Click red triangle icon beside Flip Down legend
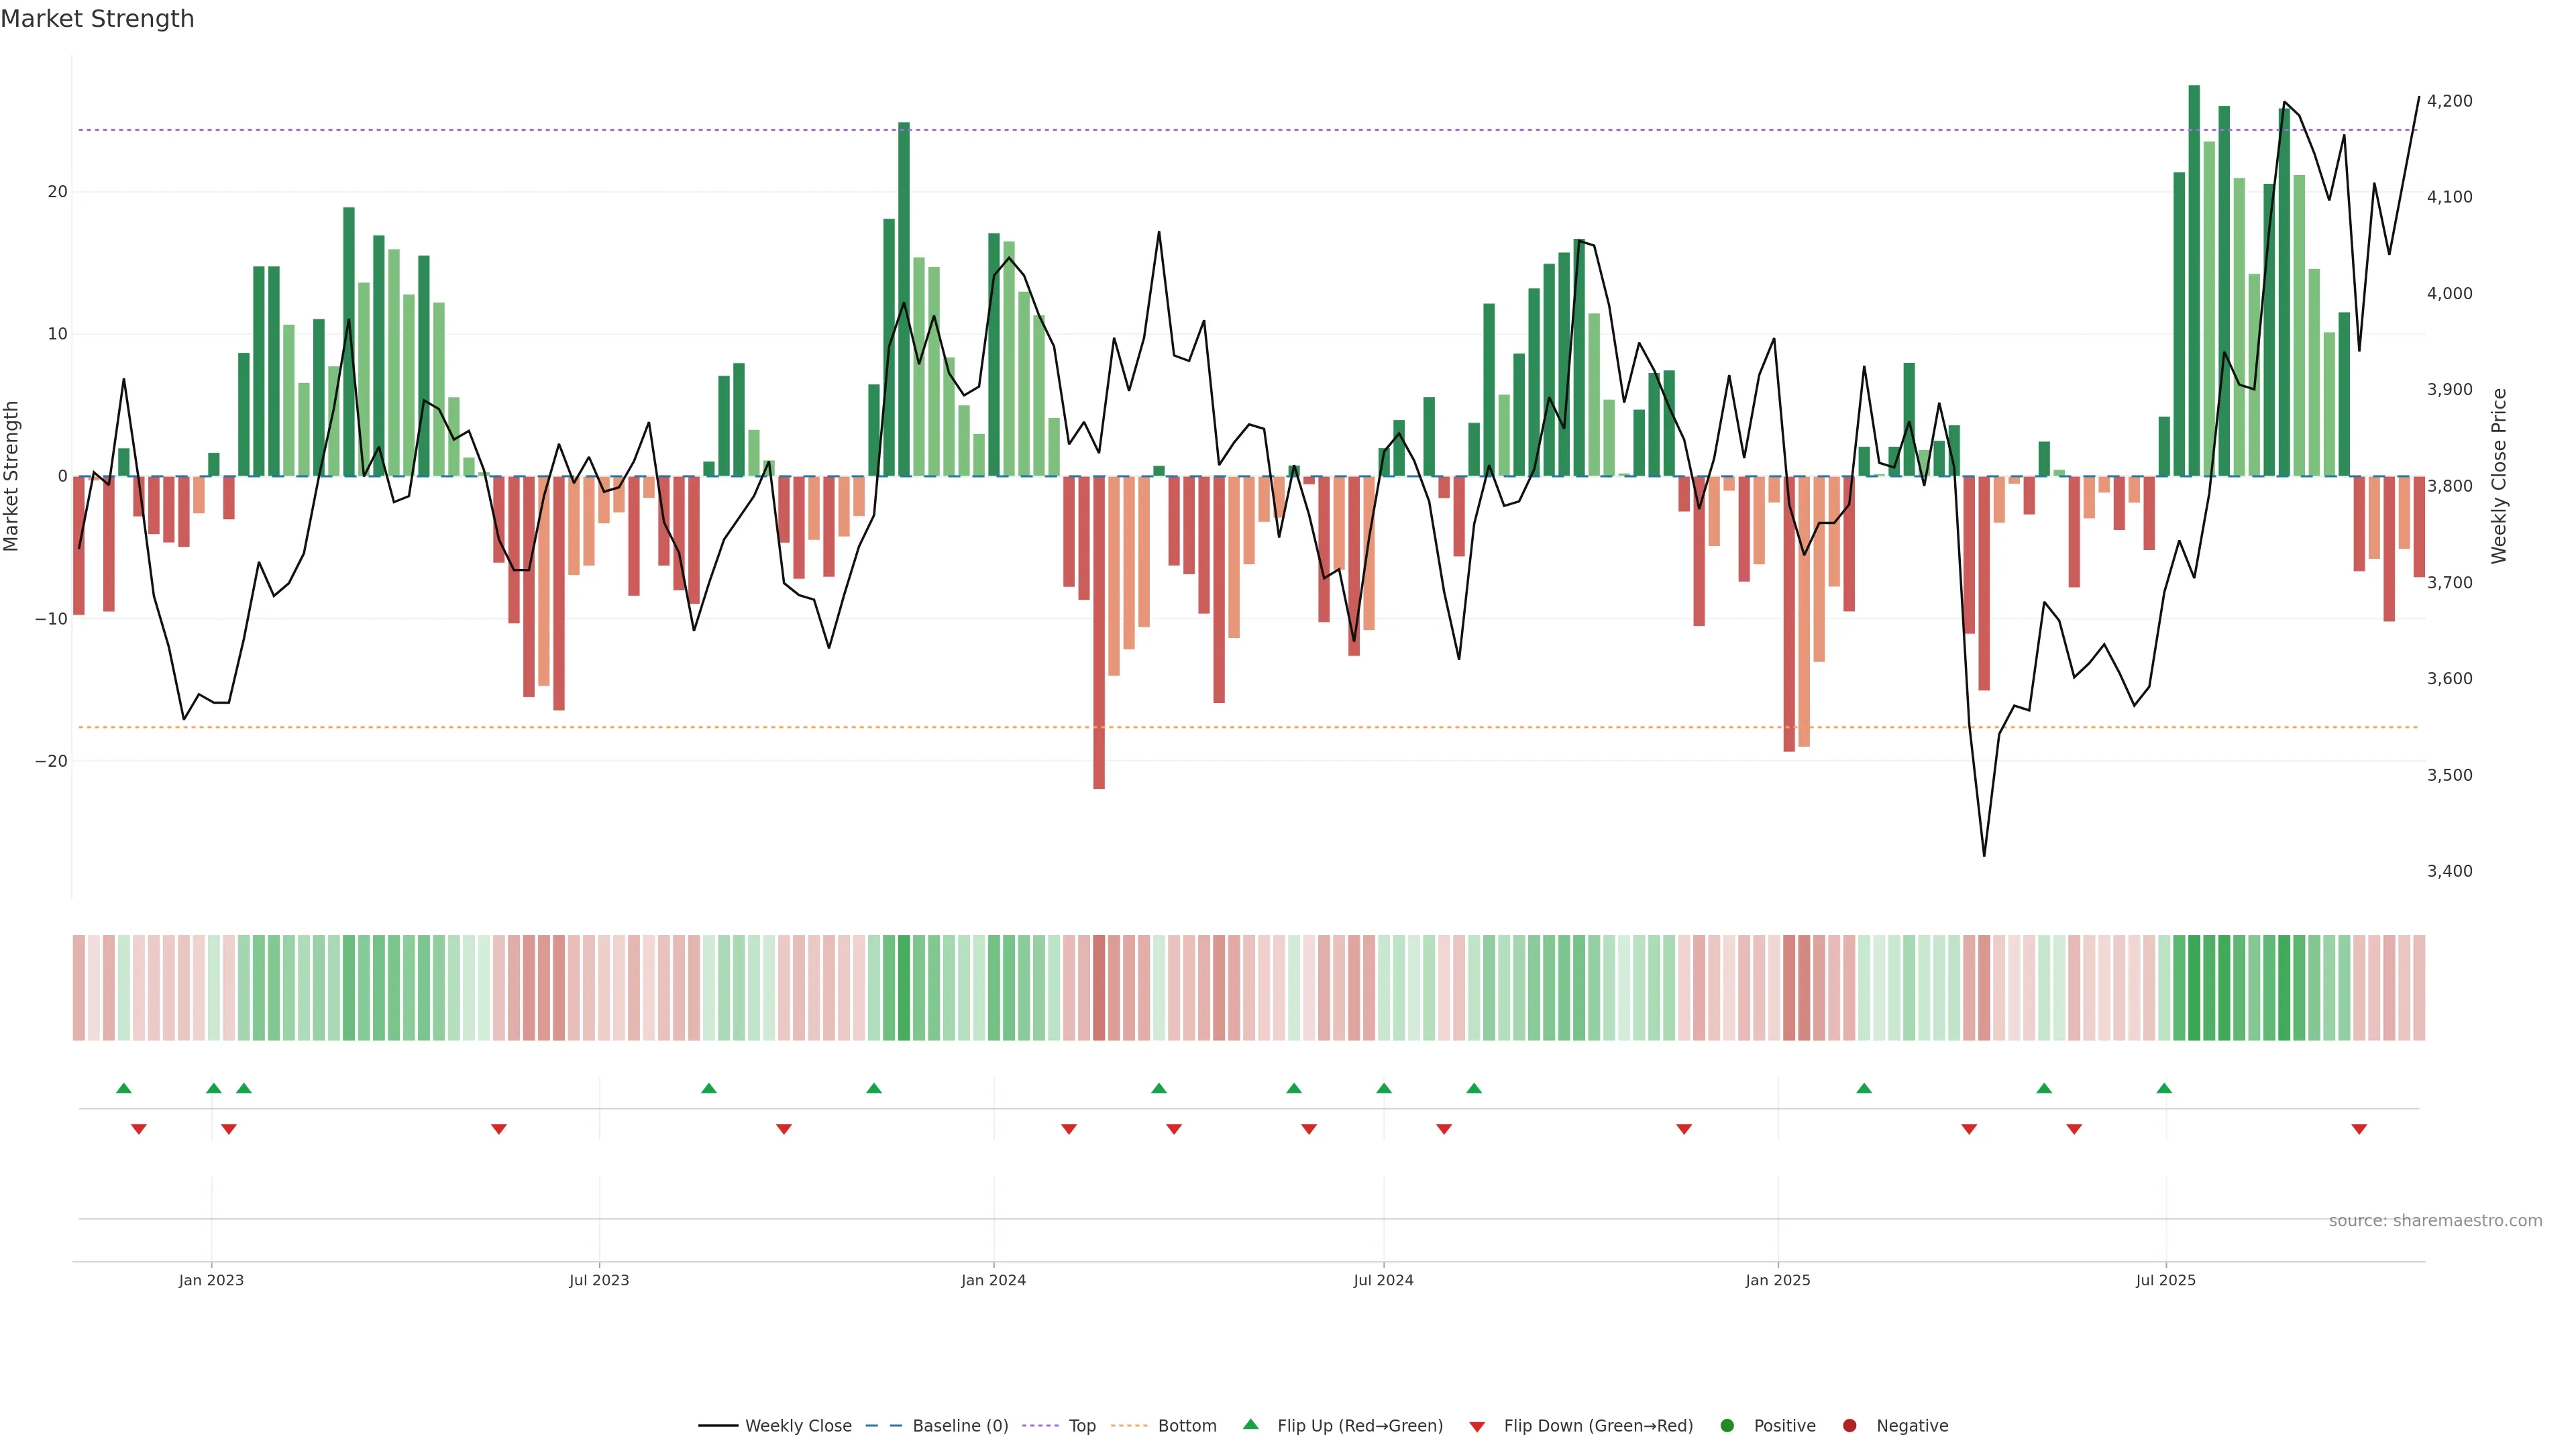Image resolution: width=2576 pixels, height=1449 pixels. (x=1477, y=1427)
